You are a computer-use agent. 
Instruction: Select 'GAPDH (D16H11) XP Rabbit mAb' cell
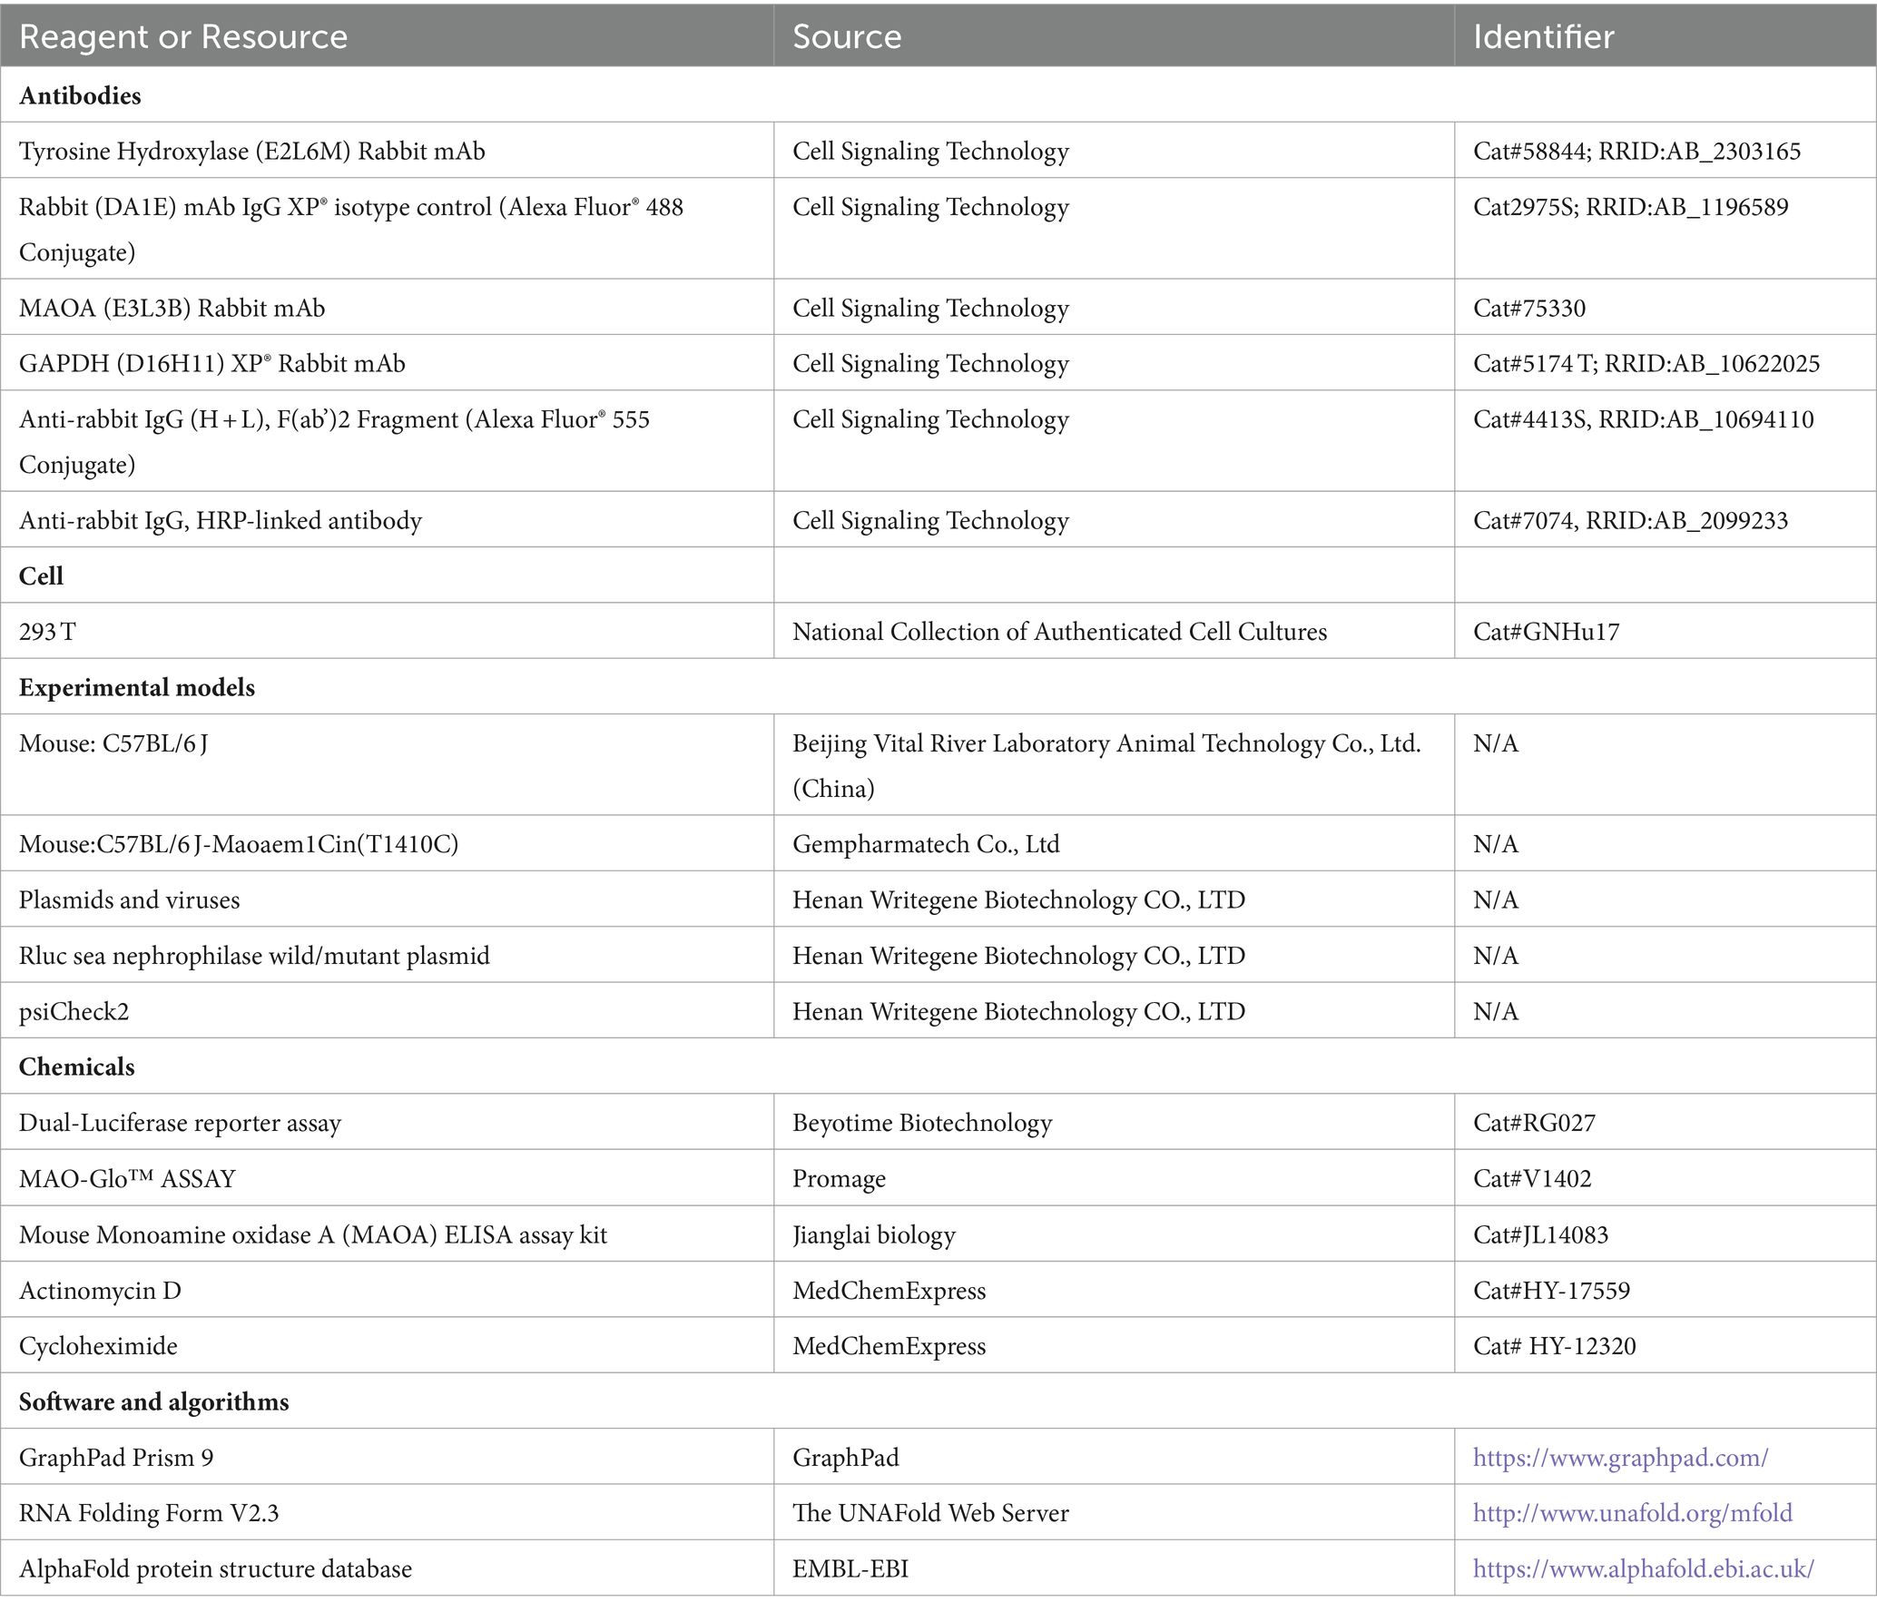point(212,364)
